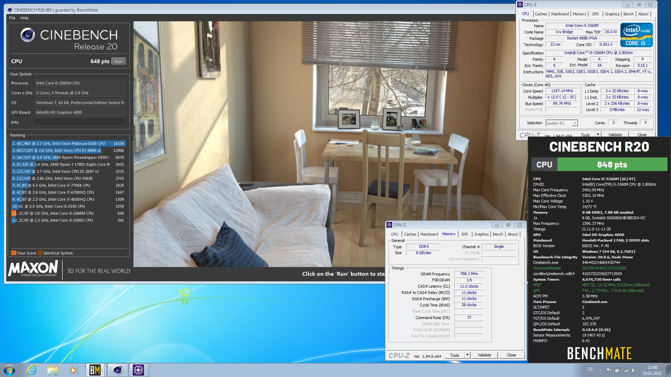The image size is (671, 377).
Task: Open About tab in top CPU-Z window
Action: (643, 14)
